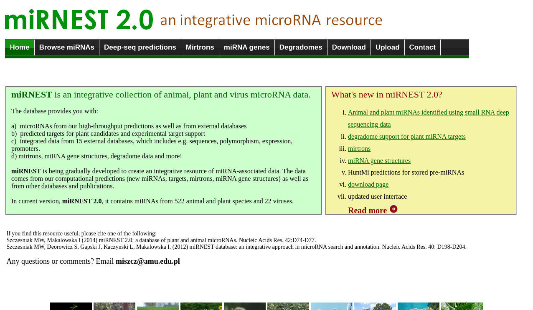The width and height of the screenshot is (533, 310).
Task: Open the miRNA gene structures link
Action: (379, 161)
